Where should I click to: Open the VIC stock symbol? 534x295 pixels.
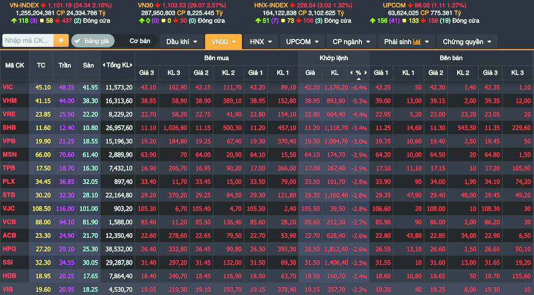(8, 87)
